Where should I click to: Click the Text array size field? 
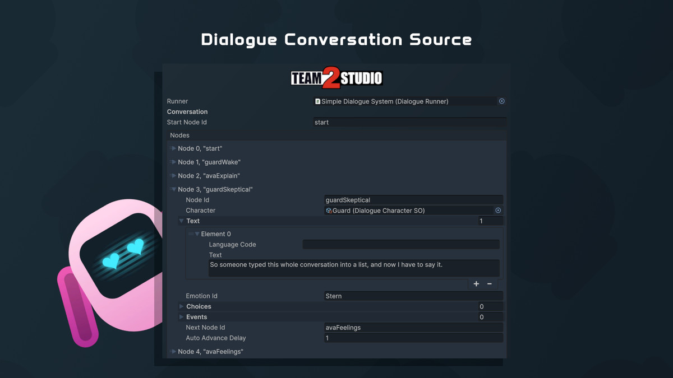(x=490, y=221)
